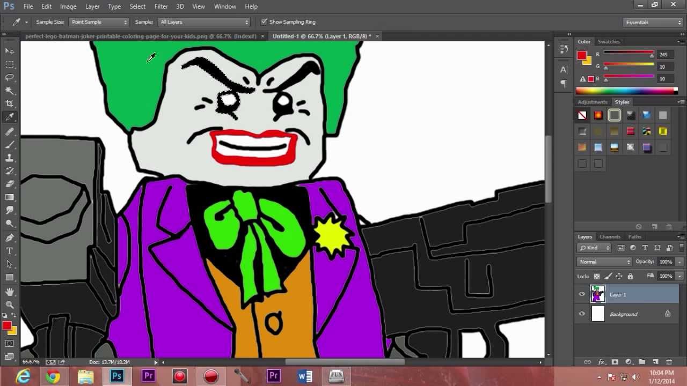Open the Color panel flyout menu
This screenshot has height=386, width=687.
(x=681, y=42)
